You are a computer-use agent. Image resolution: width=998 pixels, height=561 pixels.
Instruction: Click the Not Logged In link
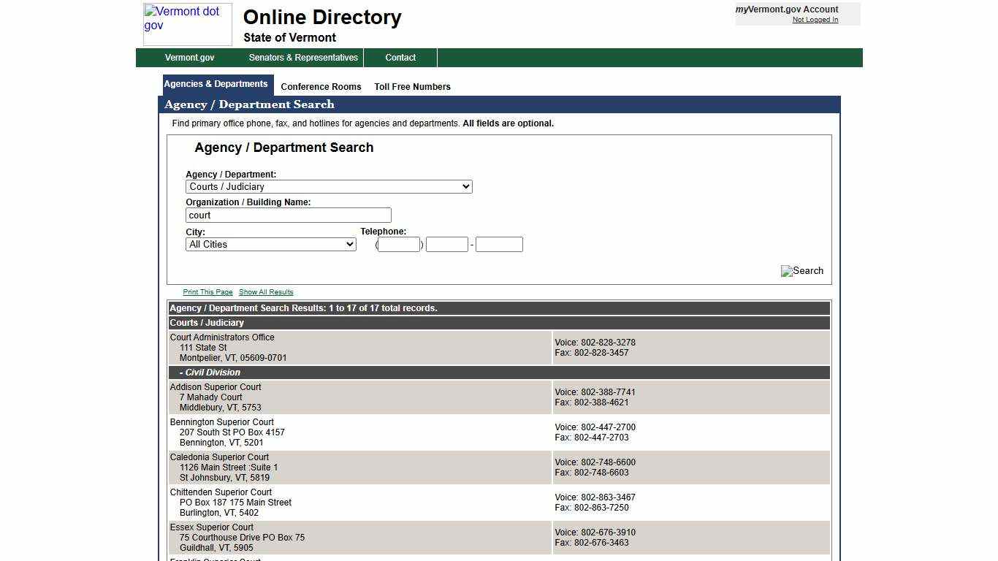coord(815,20)
